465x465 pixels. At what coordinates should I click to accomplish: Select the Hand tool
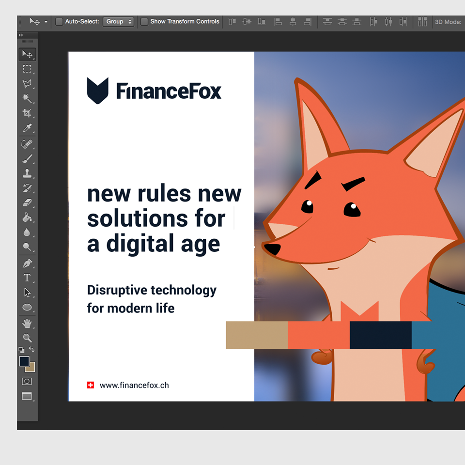click(x=27, y=324)
